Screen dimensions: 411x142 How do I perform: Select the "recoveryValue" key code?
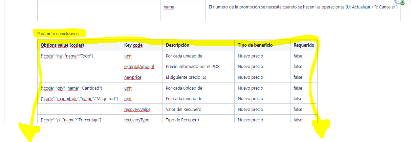tap(137, 110)
